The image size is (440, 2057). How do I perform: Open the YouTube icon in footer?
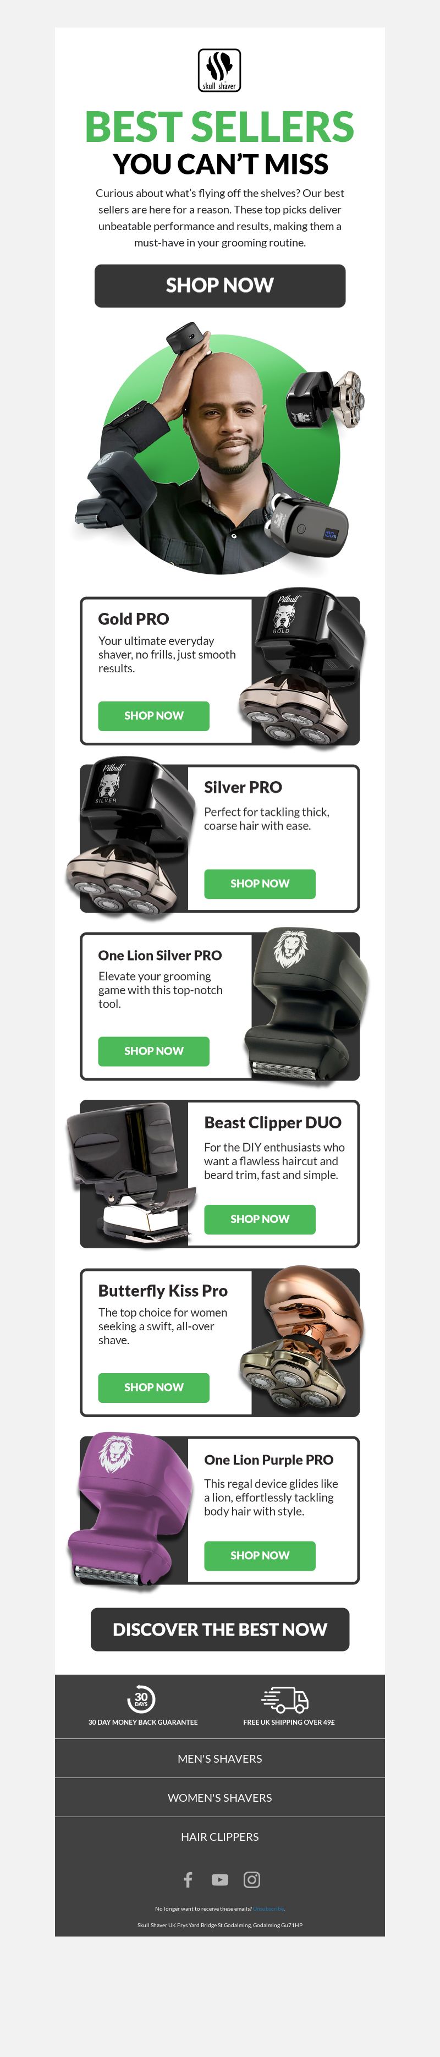[x=219, y=1879]
